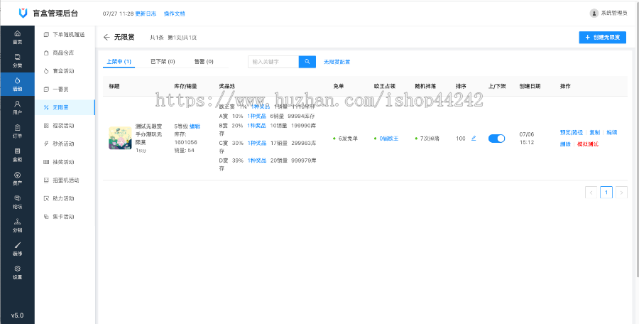The height and width of the screenshot is (324, 639).
Task: Go to the previous page arrow in pagination
Action: pos(591,193)
